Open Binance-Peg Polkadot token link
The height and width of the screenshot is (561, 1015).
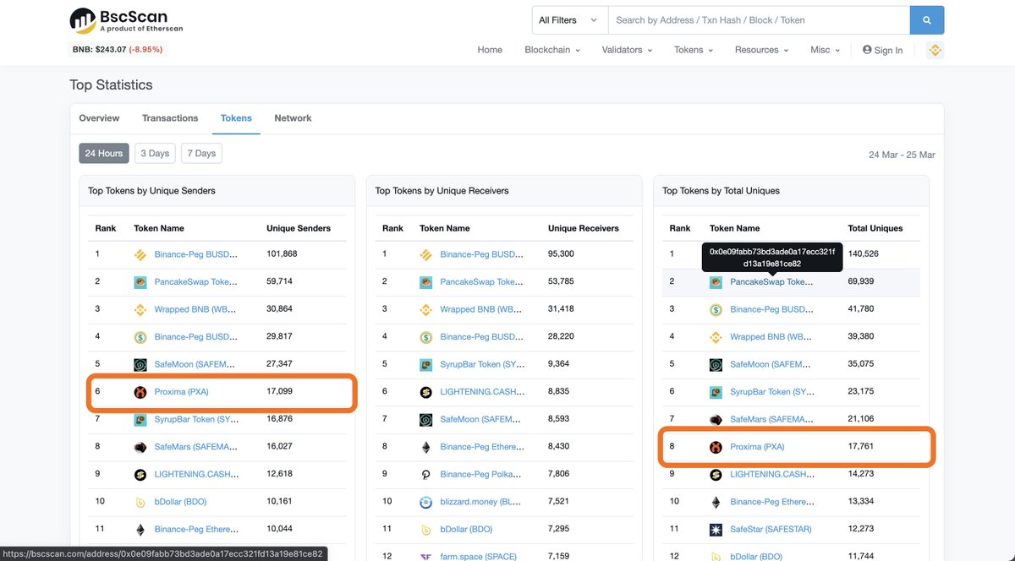click(482, 475)
